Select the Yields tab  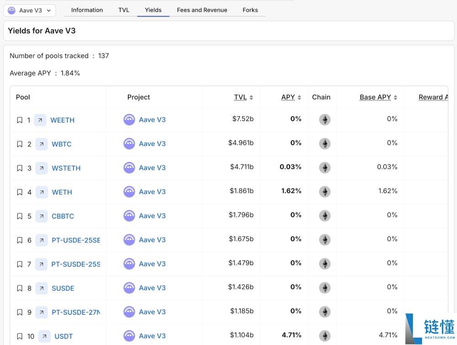click(153, 10)
